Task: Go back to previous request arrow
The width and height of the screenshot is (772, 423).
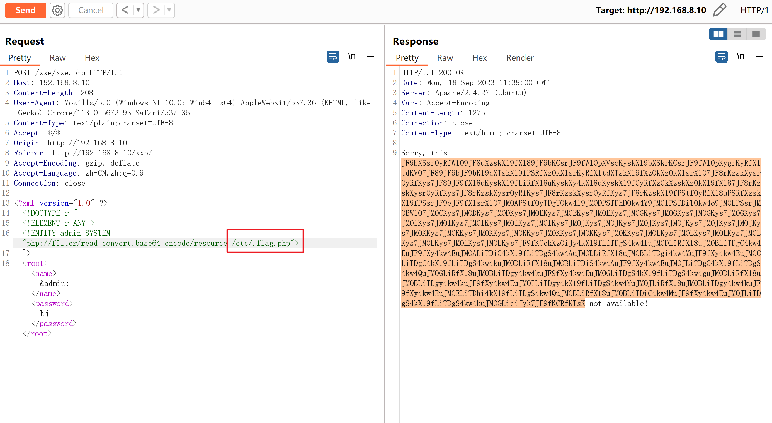Action: tap(125, 10)
